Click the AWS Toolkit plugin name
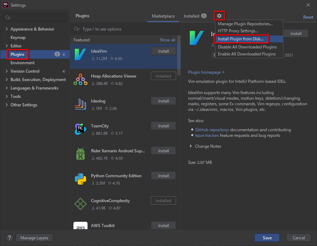Viewport: 317px width, 246px height. [x=103, y=225]
